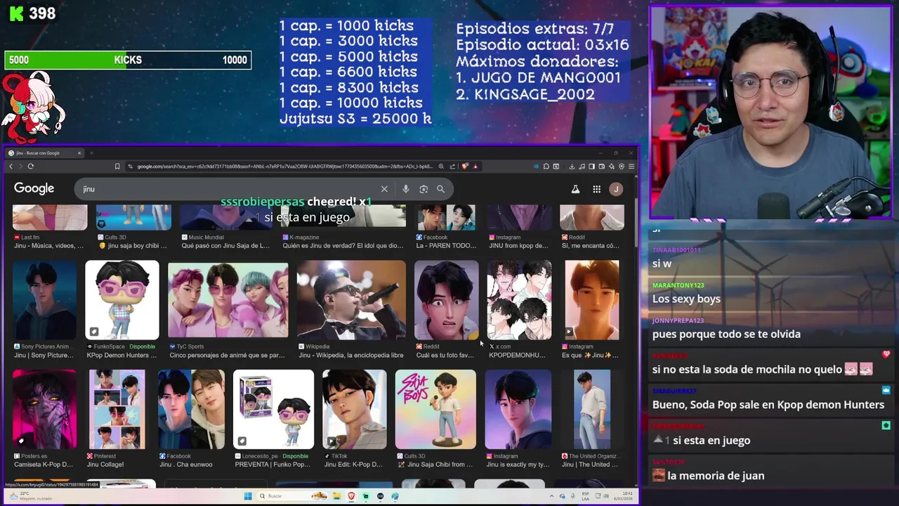Reload the Google search page
The width and height of the screenshot is (899, 506).
click(x=30, y=167)
